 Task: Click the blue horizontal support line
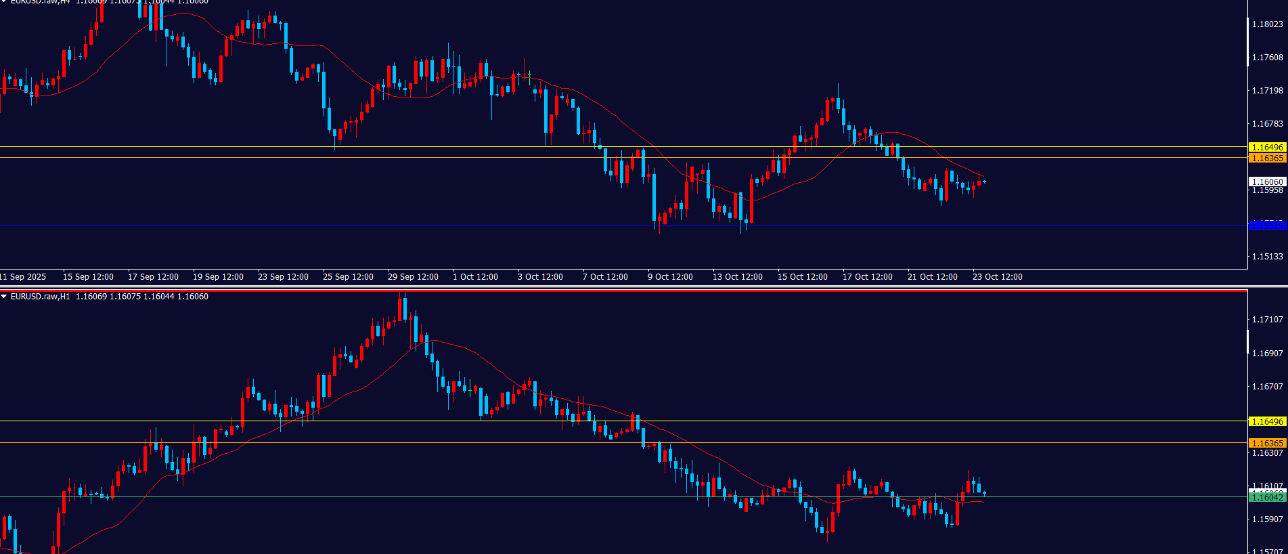[x=406, y=226]
